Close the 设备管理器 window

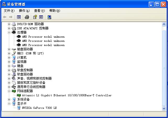coord(163,4)
